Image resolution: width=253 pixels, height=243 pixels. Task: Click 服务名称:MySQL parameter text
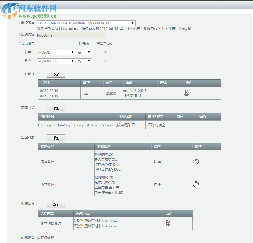coord(107,170)
